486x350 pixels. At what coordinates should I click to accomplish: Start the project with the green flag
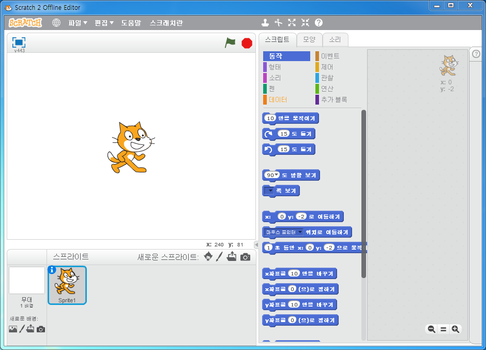(230, 43)
